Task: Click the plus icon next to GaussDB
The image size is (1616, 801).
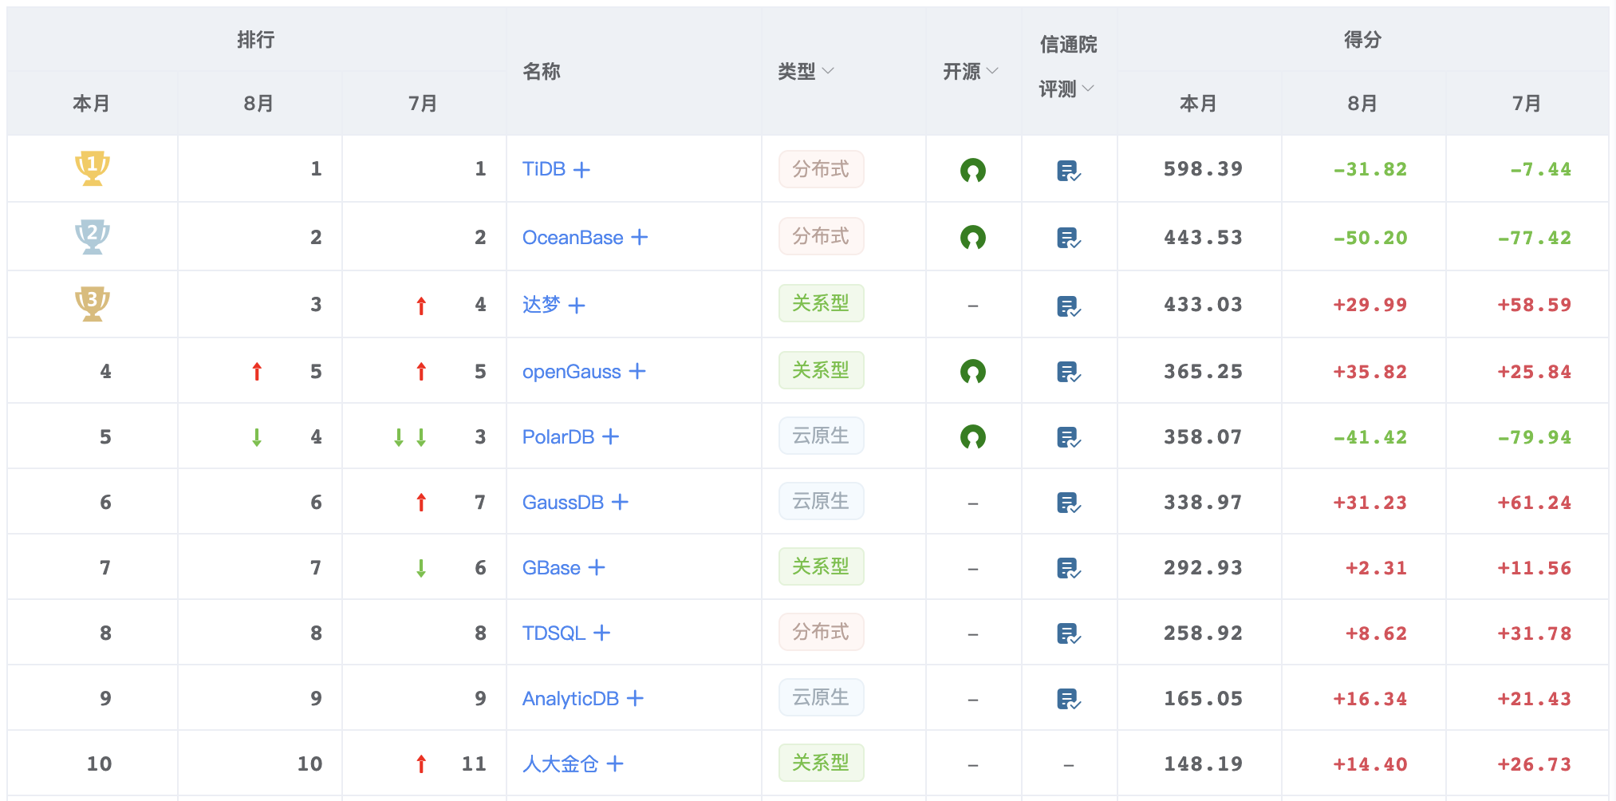Action: (620, 502)
